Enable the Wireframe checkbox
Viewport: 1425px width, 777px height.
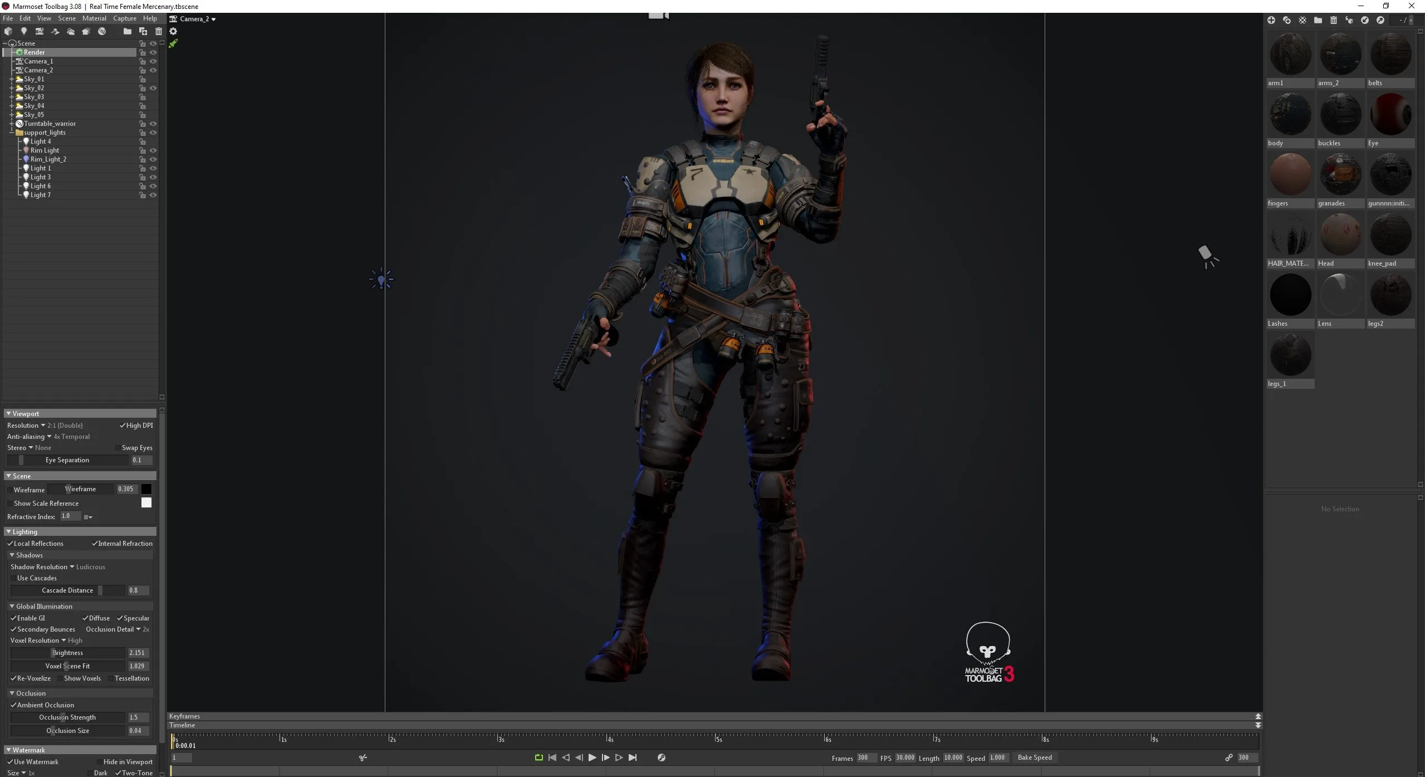click(10, 490)
